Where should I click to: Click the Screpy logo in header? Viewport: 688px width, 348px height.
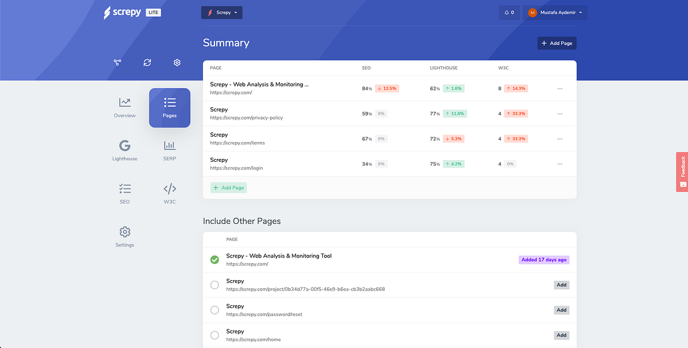pos(122,13)
